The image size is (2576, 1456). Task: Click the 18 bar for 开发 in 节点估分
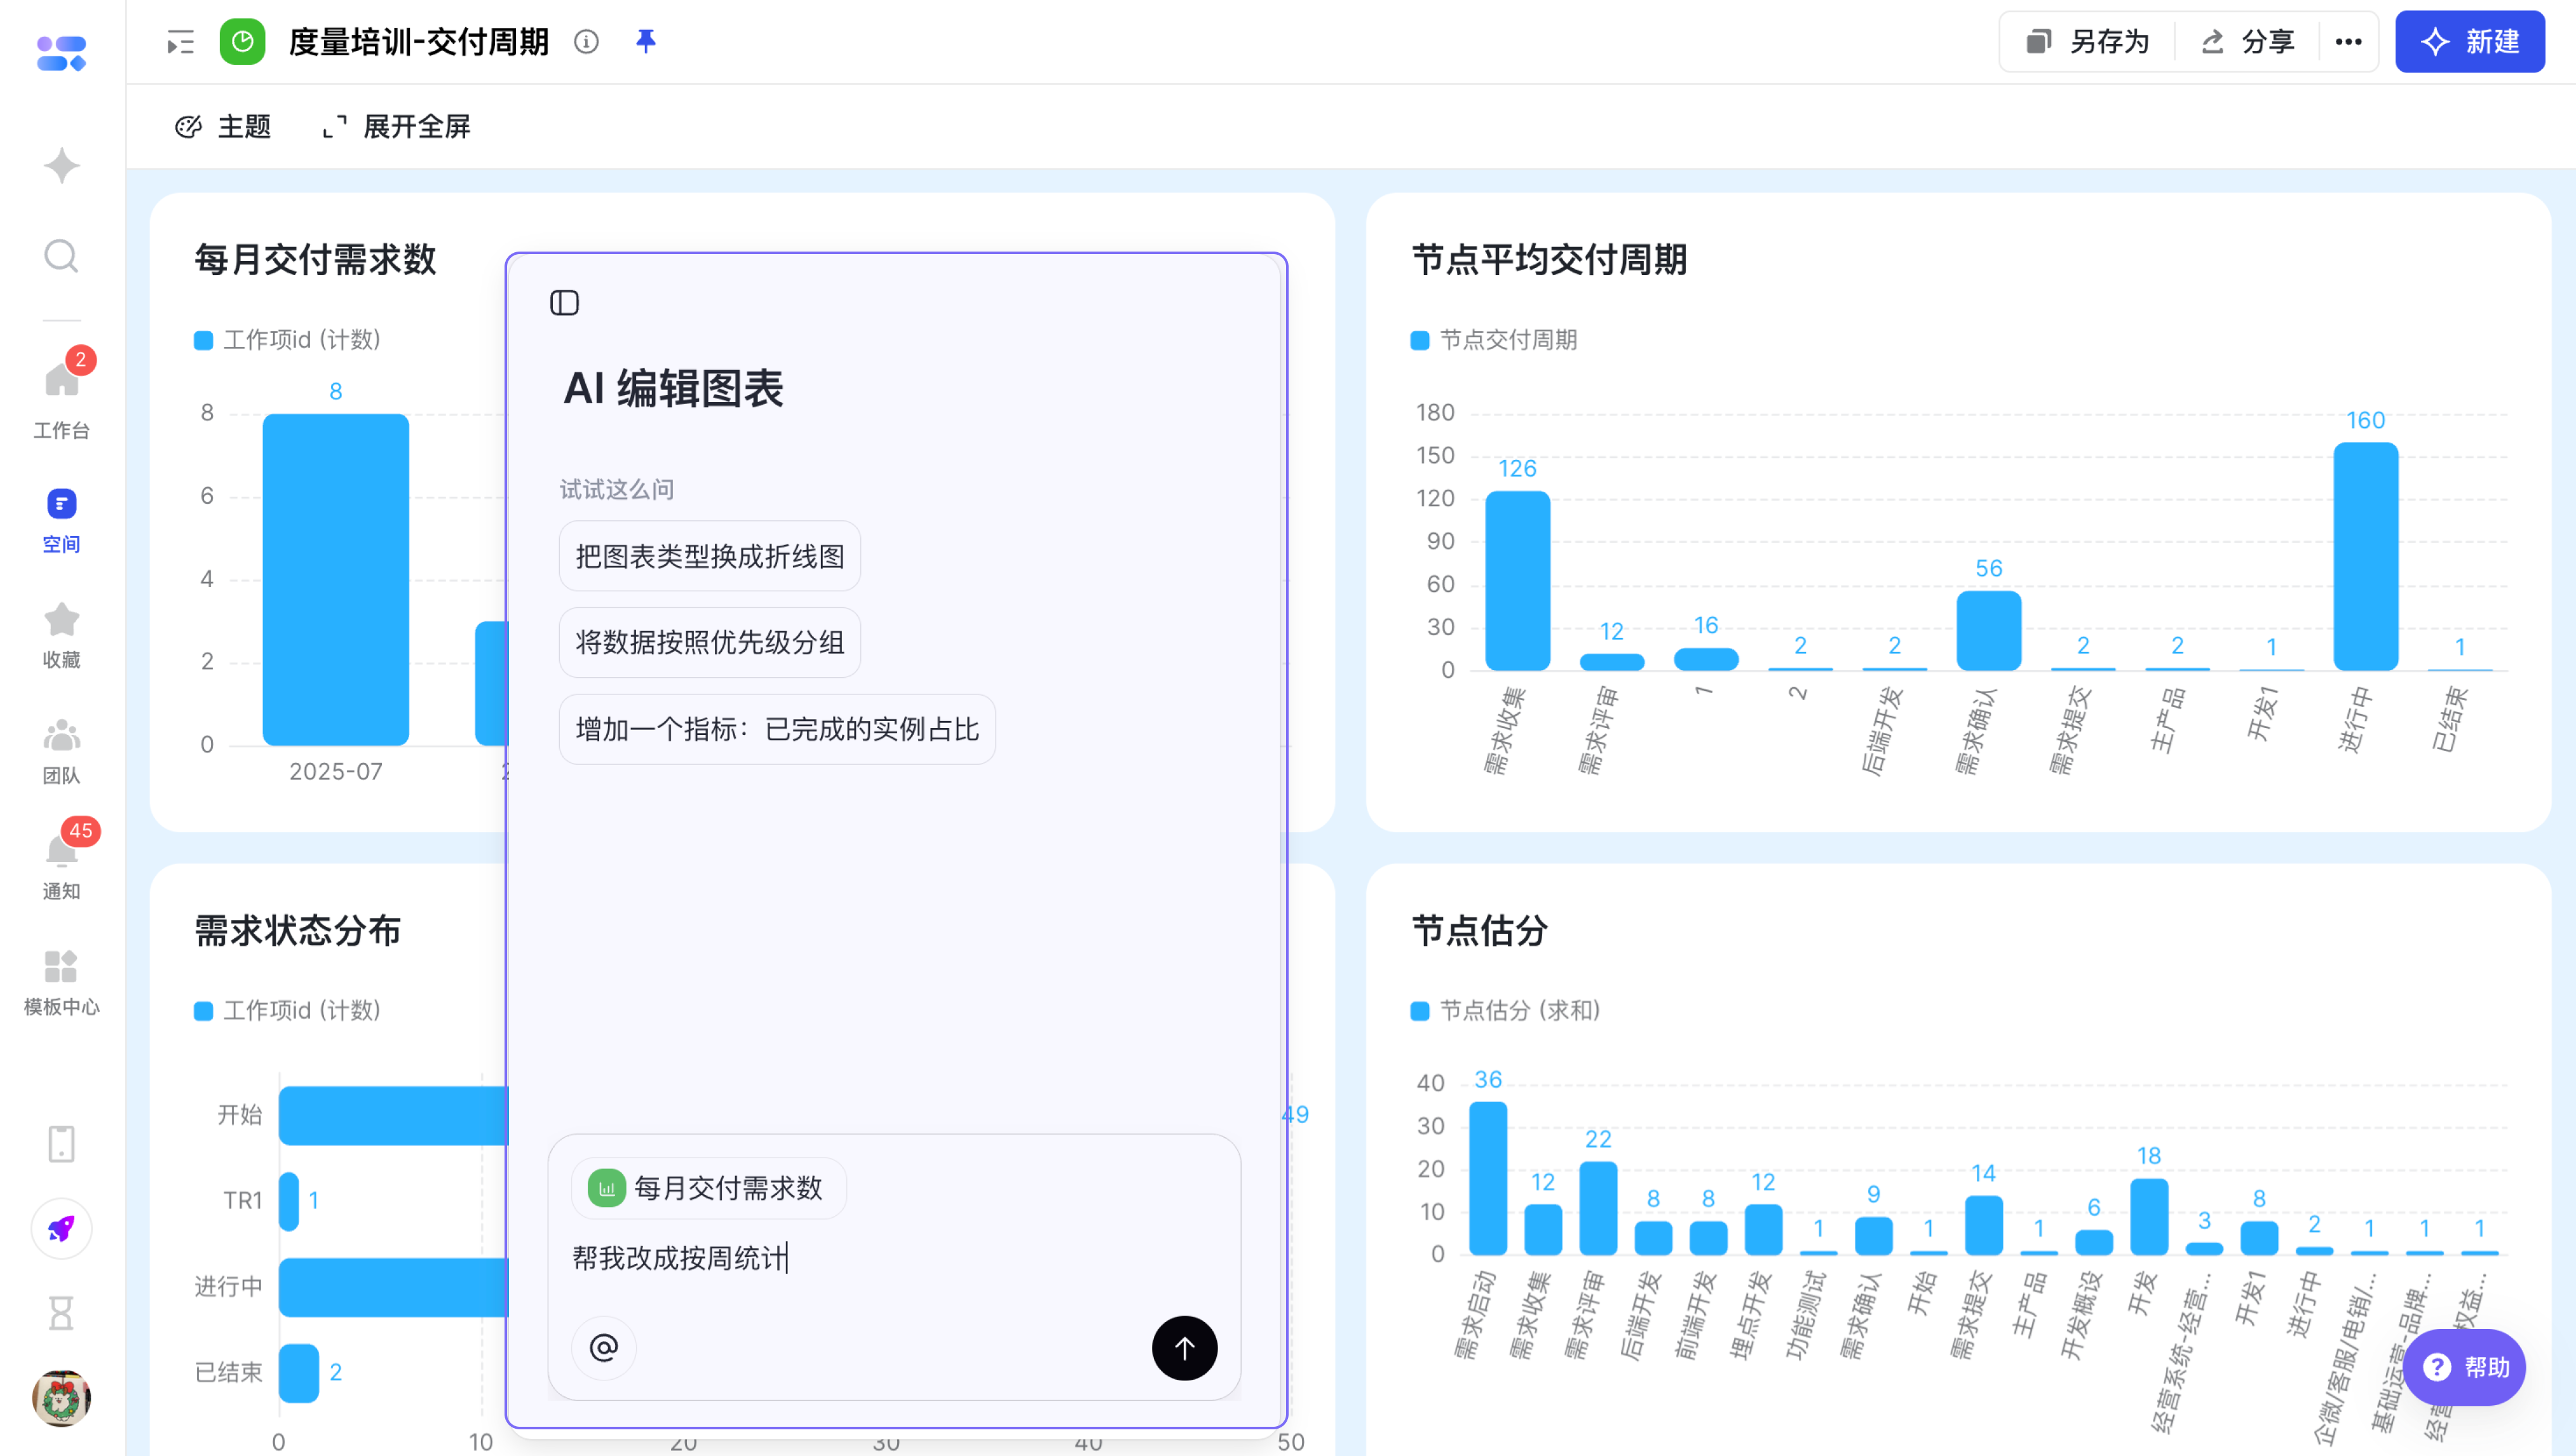(2148, 1217)
